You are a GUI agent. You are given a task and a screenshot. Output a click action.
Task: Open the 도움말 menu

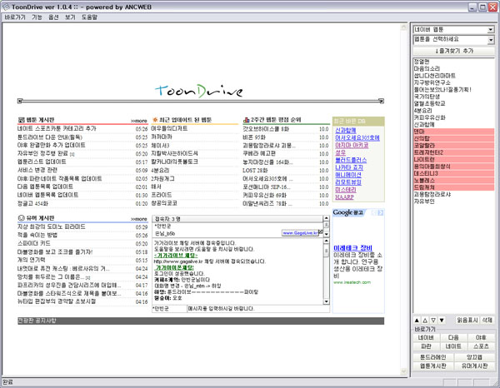(89, 17)
